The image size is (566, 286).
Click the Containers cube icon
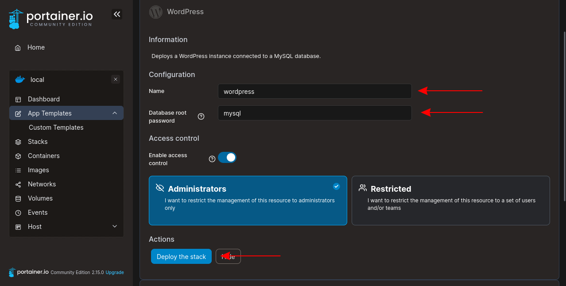18,156
